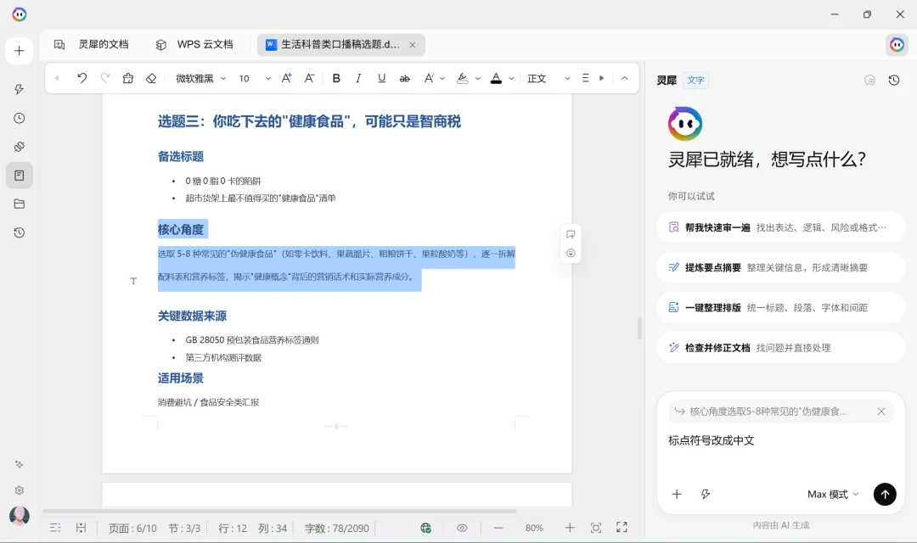
Task: Show more toolbar items right arrow
Action: tap(602, 78)
